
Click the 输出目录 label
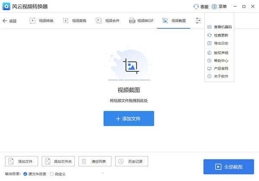tap(13, 174)
